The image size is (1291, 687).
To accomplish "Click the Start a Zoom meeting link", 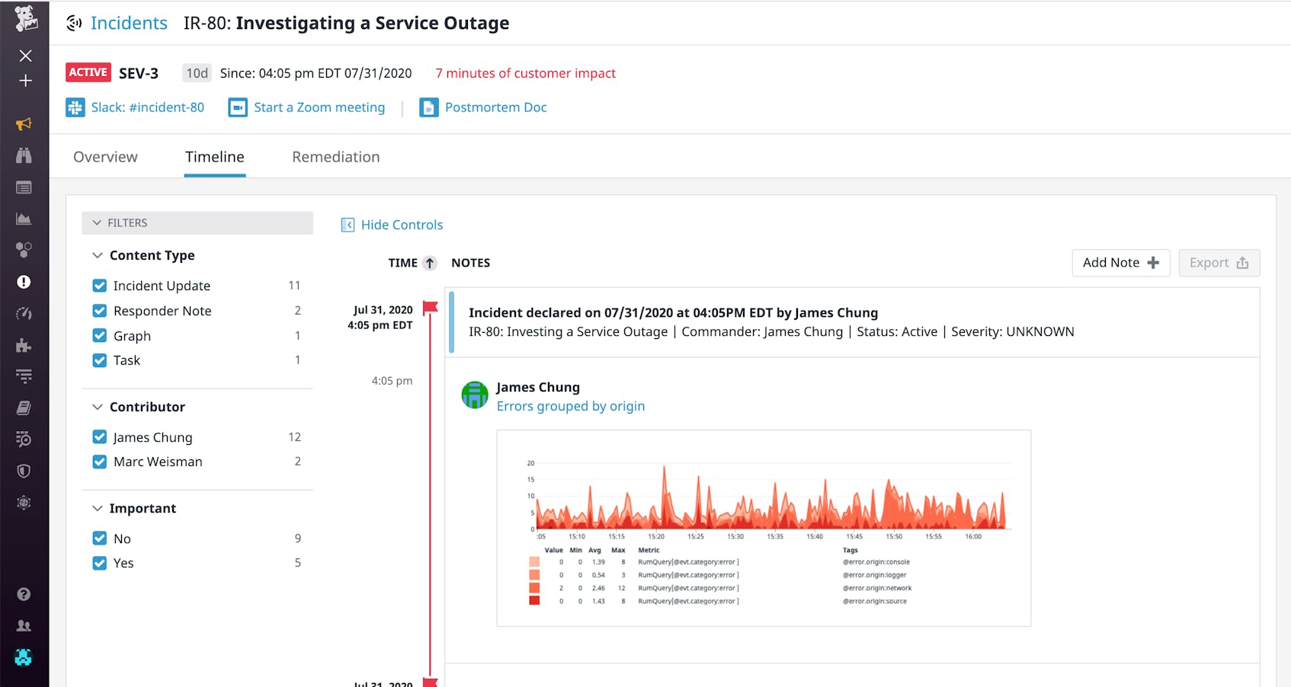I will point(319,107).
